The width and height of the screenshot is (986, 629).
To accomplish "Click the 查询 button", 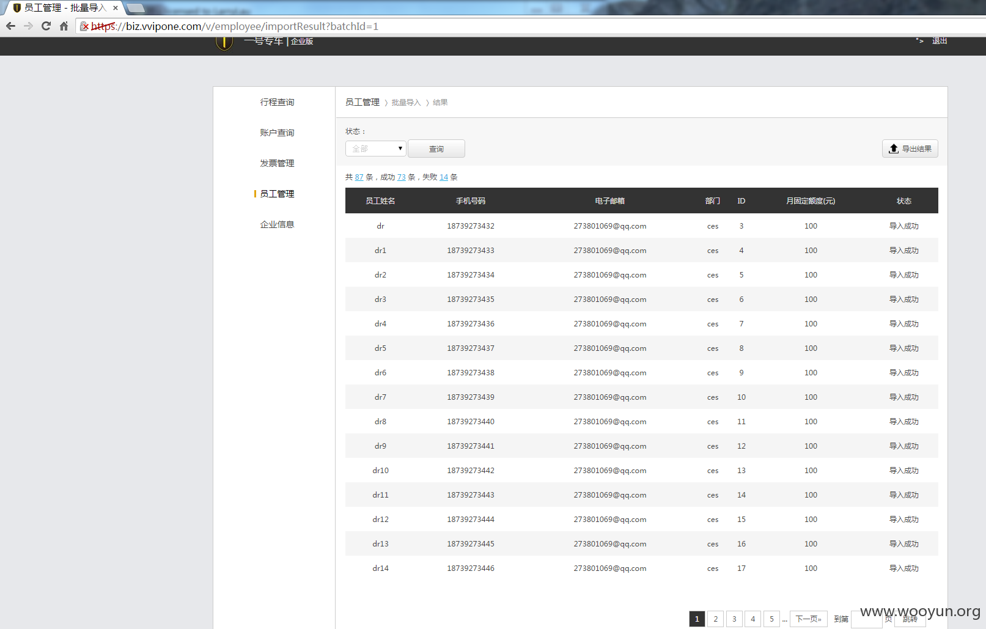I will click(436, 149).
